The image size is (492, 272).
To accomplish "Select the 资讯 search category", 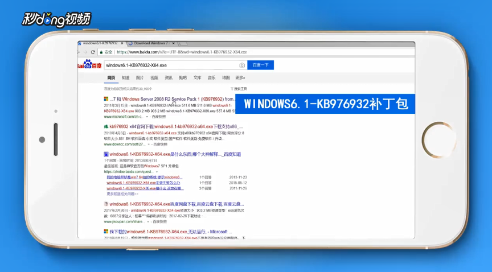I will pyautogui.click(x=169, y=78).
